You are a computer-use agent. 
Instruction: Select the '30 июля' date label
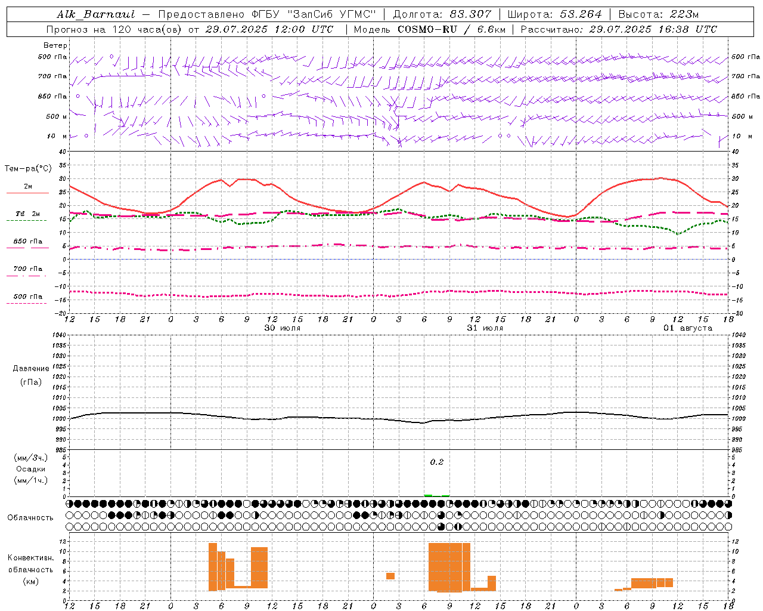(283, 328)
